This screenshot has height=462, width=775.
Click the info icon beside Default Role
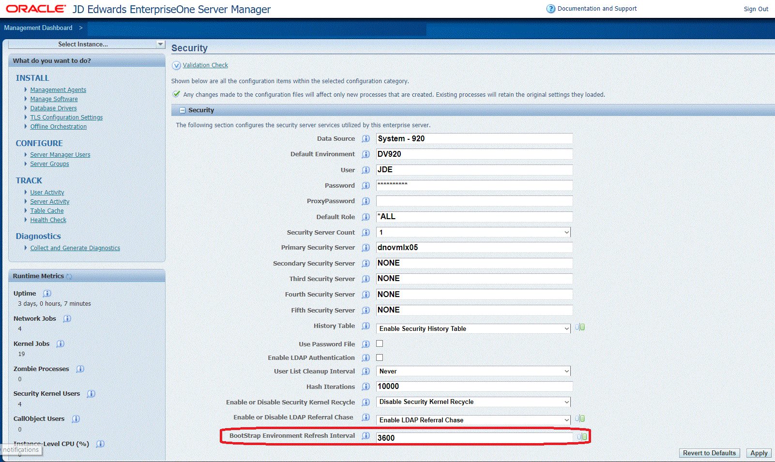click(x=366, y=217)
